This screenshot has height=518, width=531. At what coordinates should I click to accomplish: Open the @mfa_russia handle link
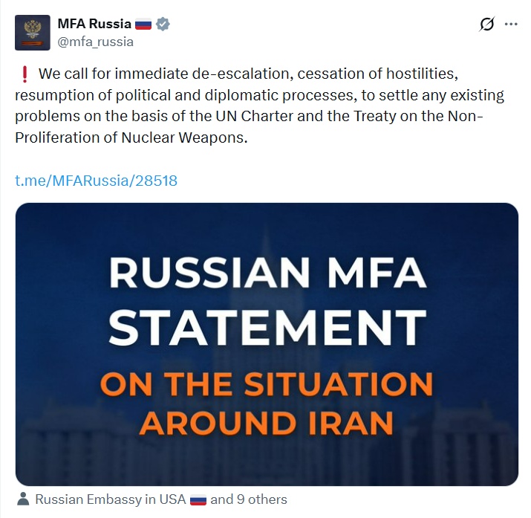coord(96,42)
